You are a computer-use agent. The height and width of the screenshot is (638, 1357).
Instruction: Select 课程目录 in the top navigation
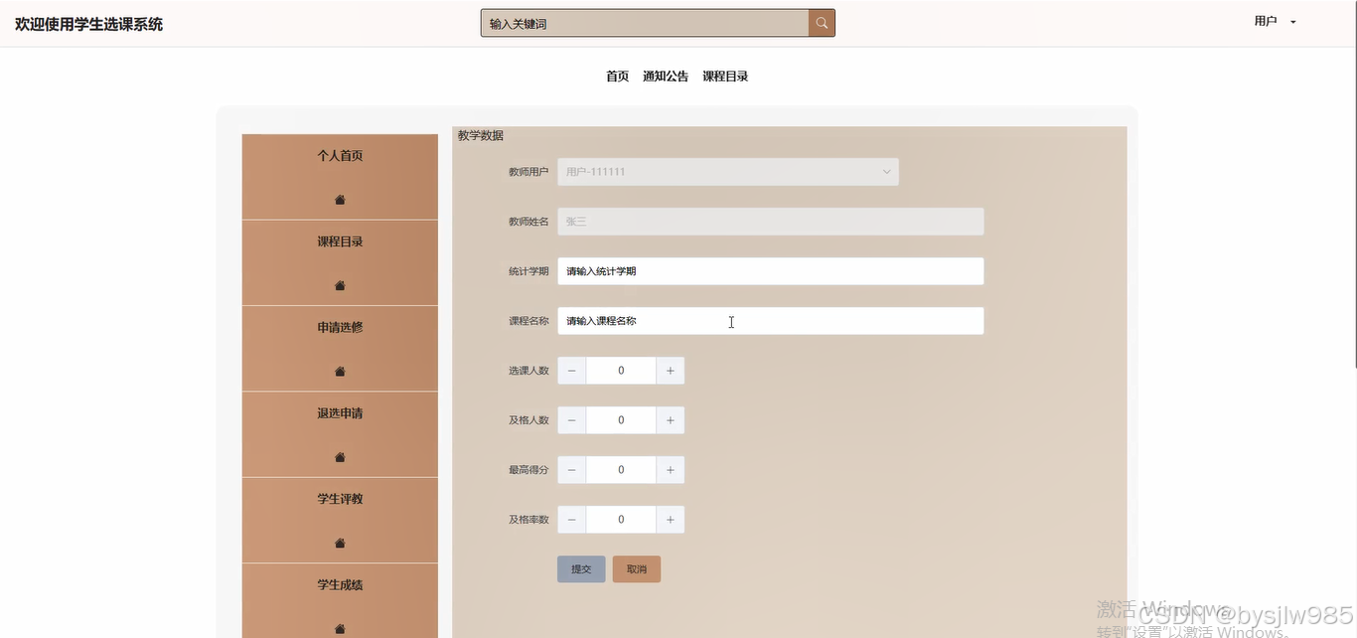(x=724, y=76)
